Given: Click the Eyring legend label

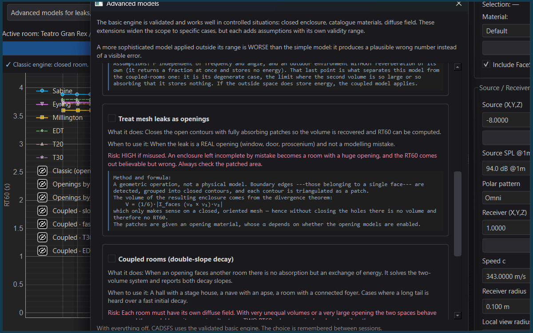Looking at the screenshot, I should click(61, 104).
